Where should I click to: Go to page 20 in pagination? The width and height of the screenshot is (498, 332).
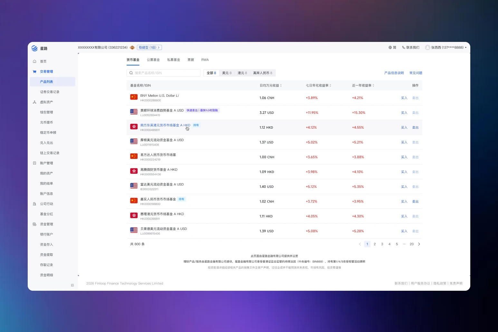pyautogui.click(x=412, y=244)
